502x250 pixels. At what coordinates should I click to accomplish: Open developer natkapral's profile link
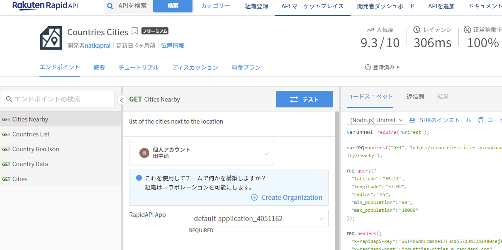pos(97,46)
